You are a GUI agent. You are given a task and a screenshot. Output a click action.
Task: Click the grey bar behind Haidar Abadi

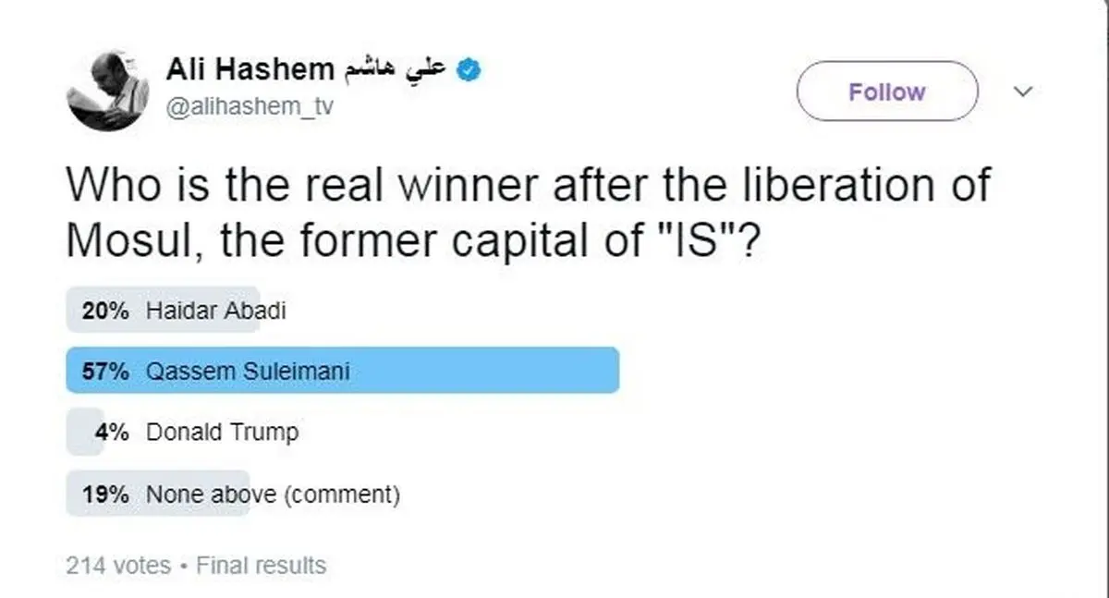tap(163, 310)
